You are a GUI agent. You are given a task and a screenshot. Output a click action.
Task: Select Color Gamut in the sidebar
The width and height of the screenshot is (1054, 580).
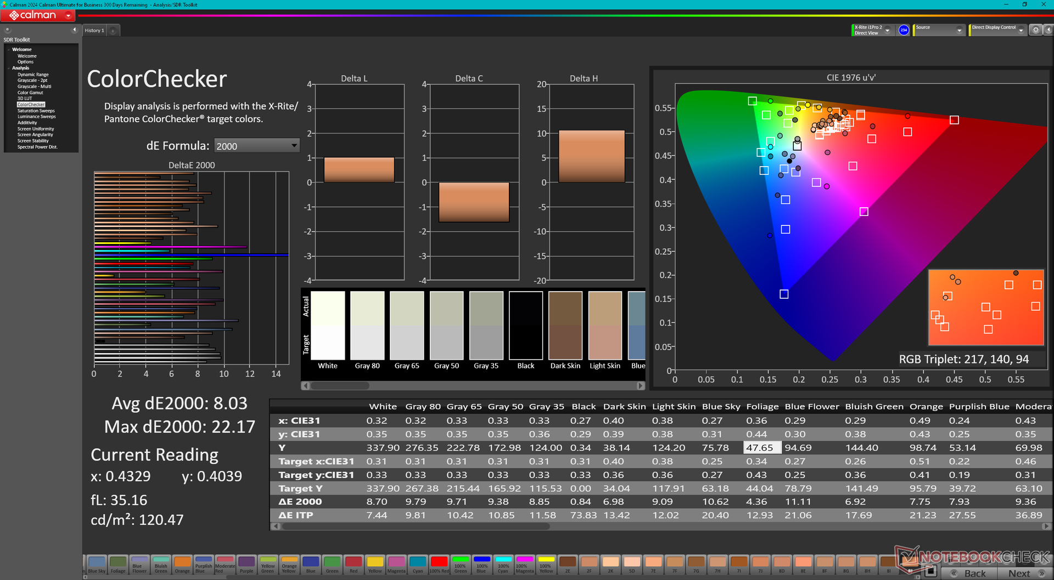click(x=30, y=93)
